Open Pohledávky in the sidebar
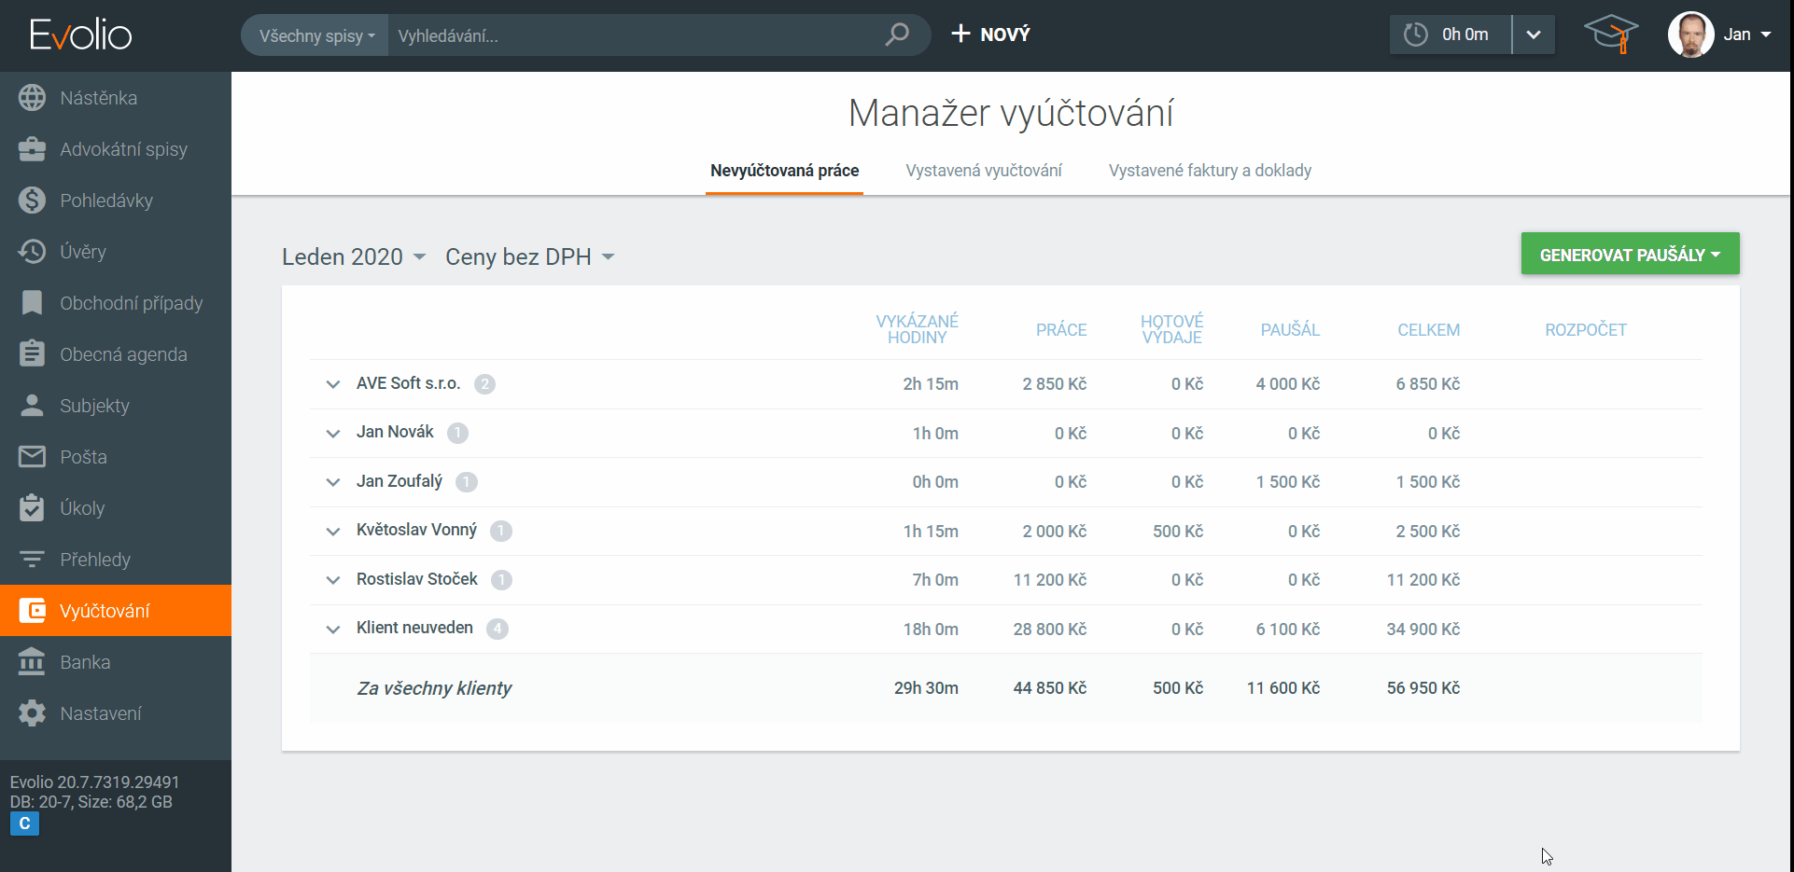The image size is (1794, 872). tap(105, 201)
